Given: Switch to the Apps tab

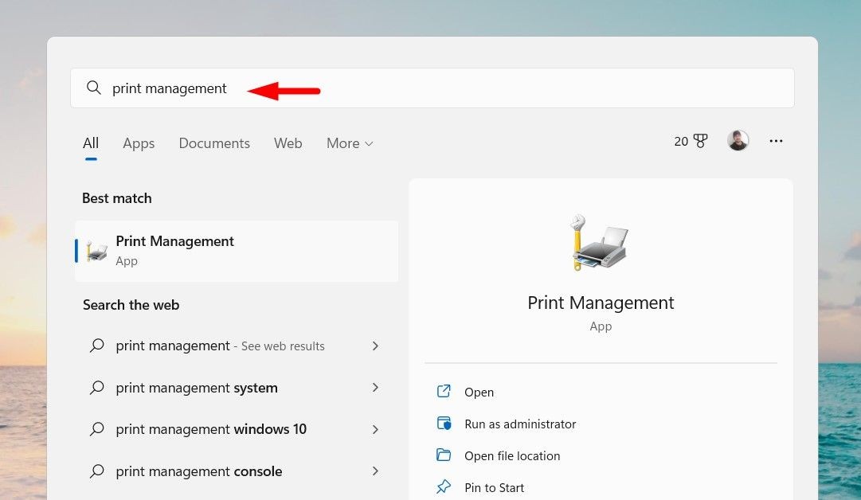Looking at the screenshot, I should [x=139, y=143].
